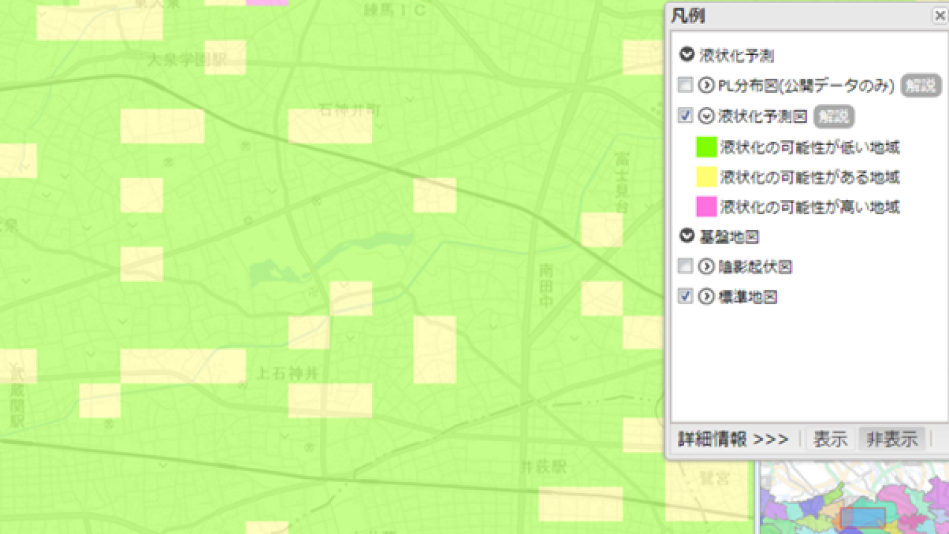The height and width of the screenshot is (534, 949).
Task: Click the circled arrow icon beside 陰影起伏図
Action: click(x=705, y=266)
